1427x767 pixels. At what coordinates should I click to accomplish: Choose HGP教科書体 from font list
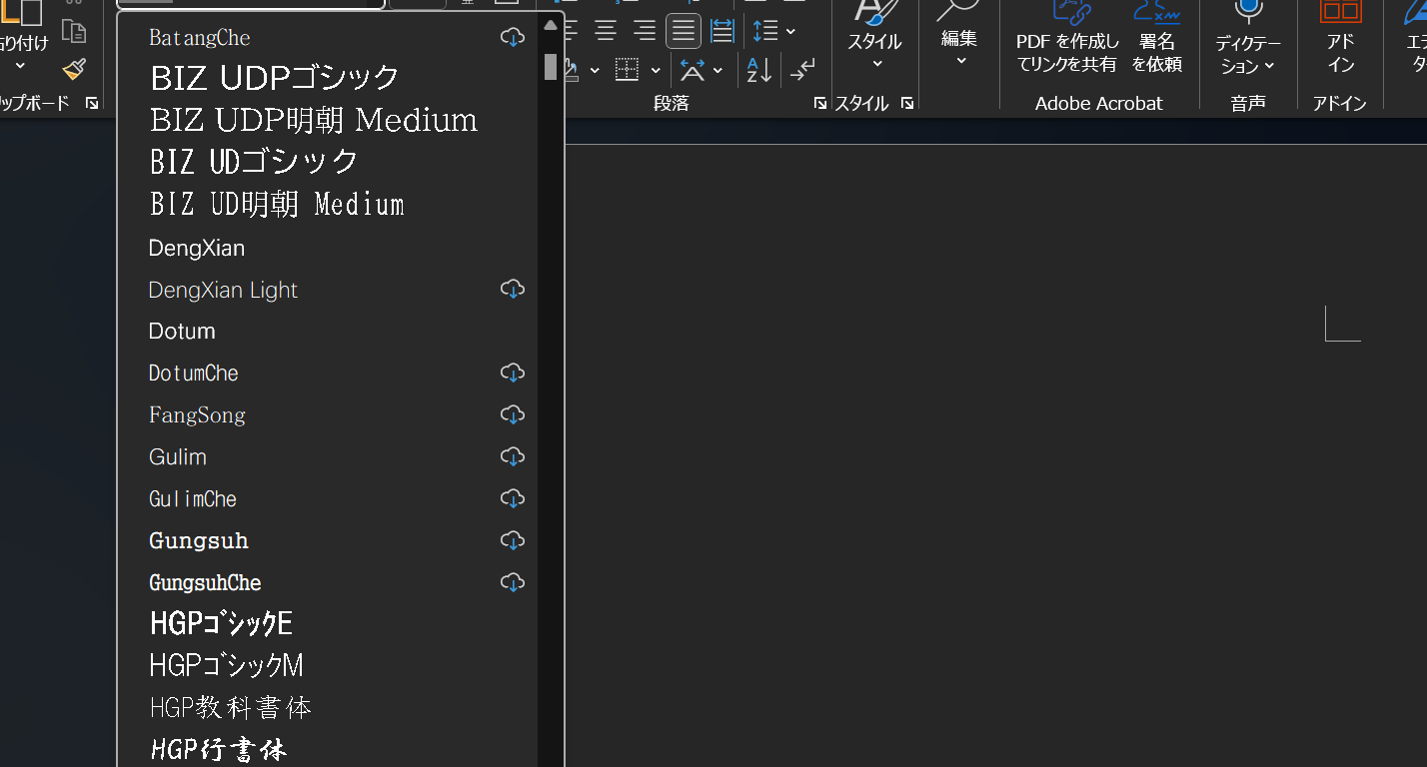(231, 708)
